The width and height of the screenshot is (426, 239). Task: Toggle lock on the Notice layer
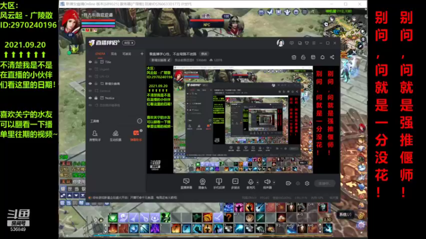96,98
